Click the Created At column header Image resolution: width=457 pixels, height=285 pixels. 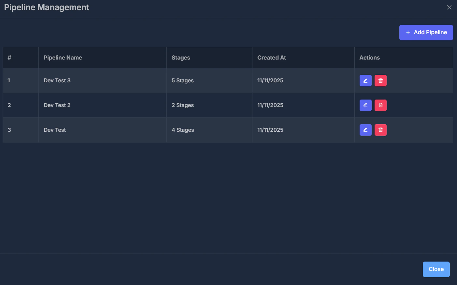pos(272,57)
